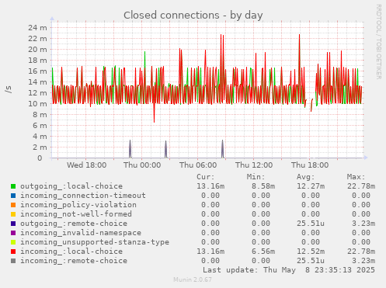Select the 'Closed connections - by day' title

tap(193, 16)
